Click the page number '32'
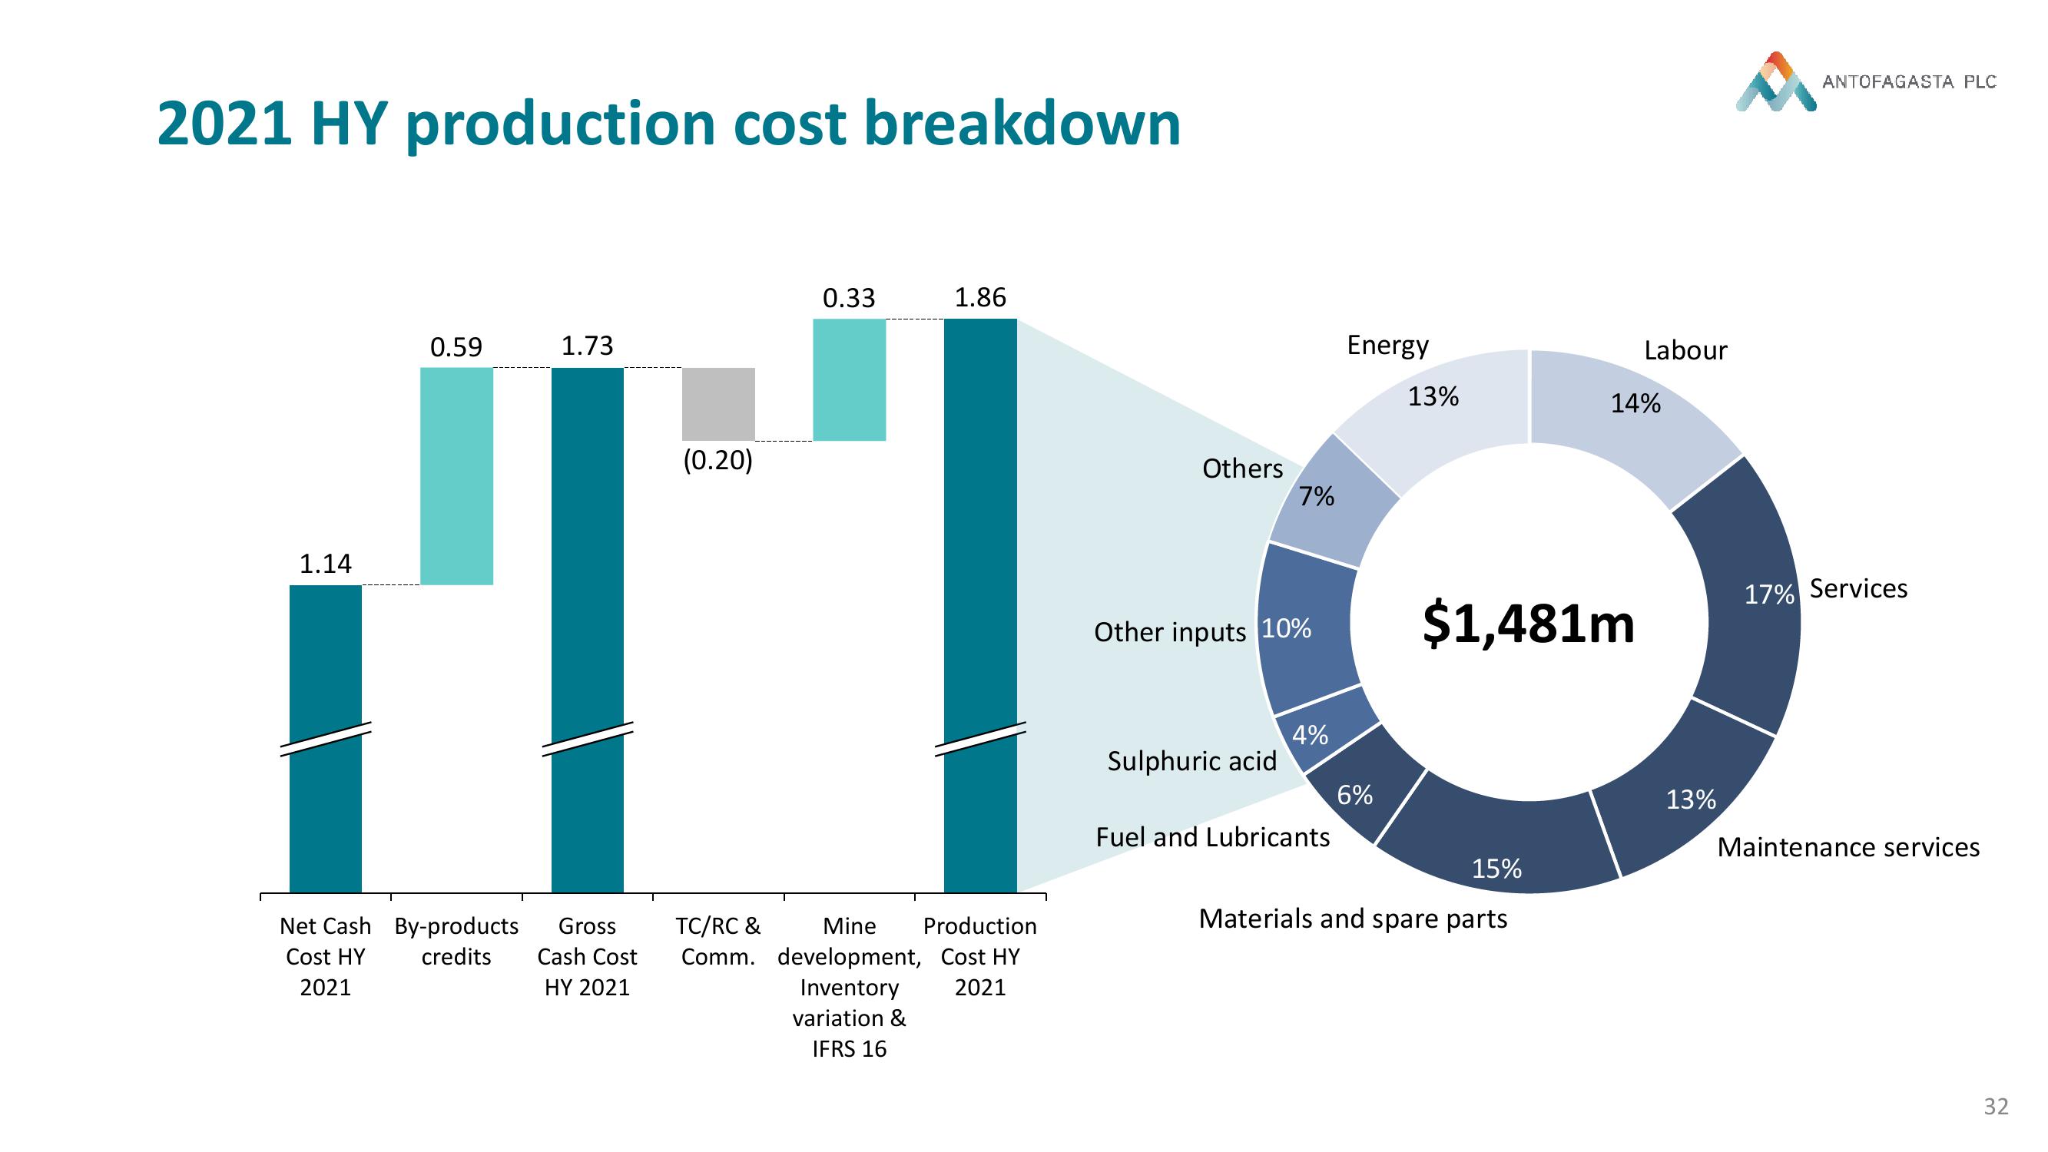This screenshot has width=2048, height=1152. click(1997, 1107)
